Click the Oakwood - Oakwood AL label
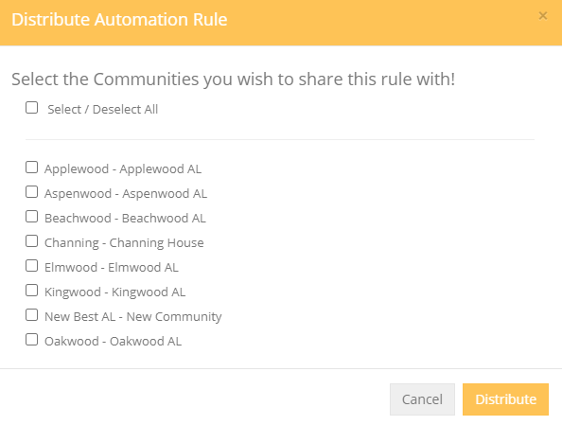Screen dimensions: 562x425 coord(113,341)
